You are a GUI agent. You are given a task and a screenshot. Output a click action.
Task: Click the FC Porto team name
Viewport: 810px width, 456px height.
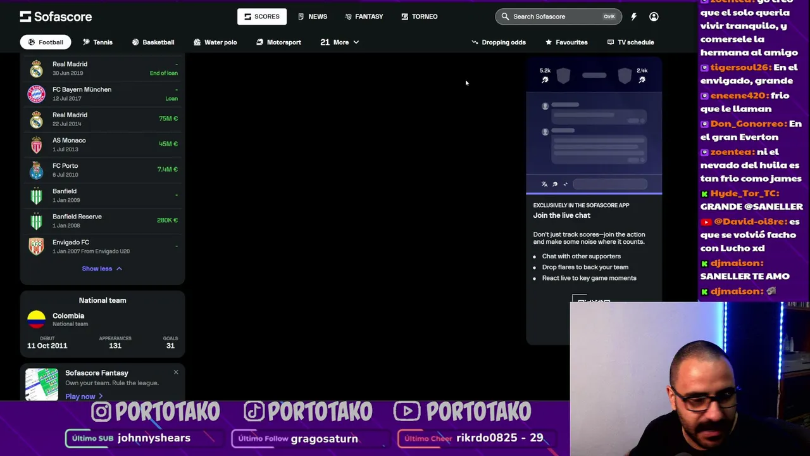click(65, 165)
